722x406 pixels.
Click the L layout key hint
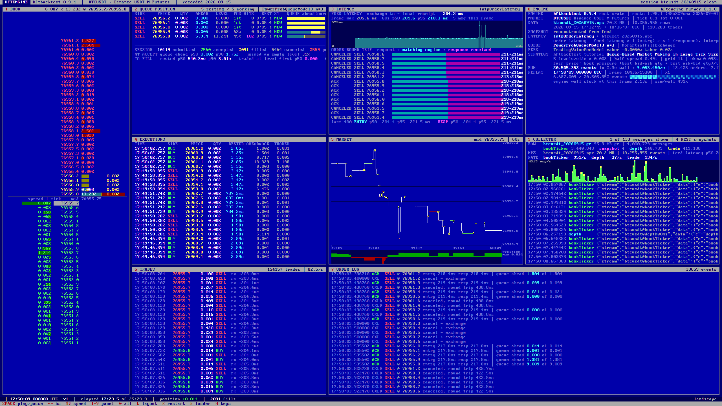tap(147, 403)
